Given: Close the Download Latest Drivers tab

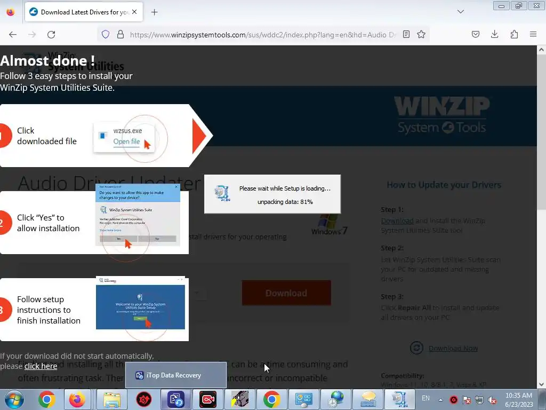Looking at the screenshot, I should 134,12.
